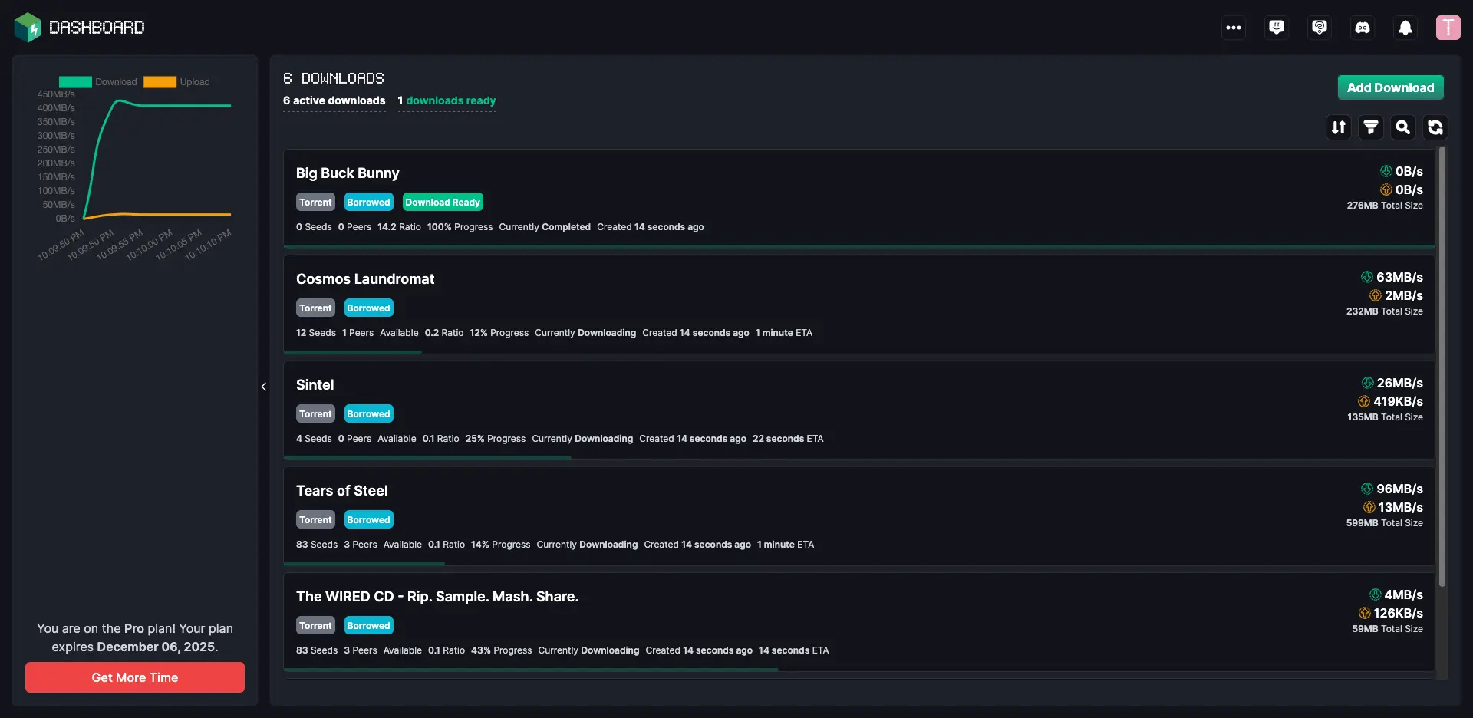Click the 599MB Total Size text
The width and height of the screenshot is (1473, 718).
pyautogui.click(x=1385, y=523)
